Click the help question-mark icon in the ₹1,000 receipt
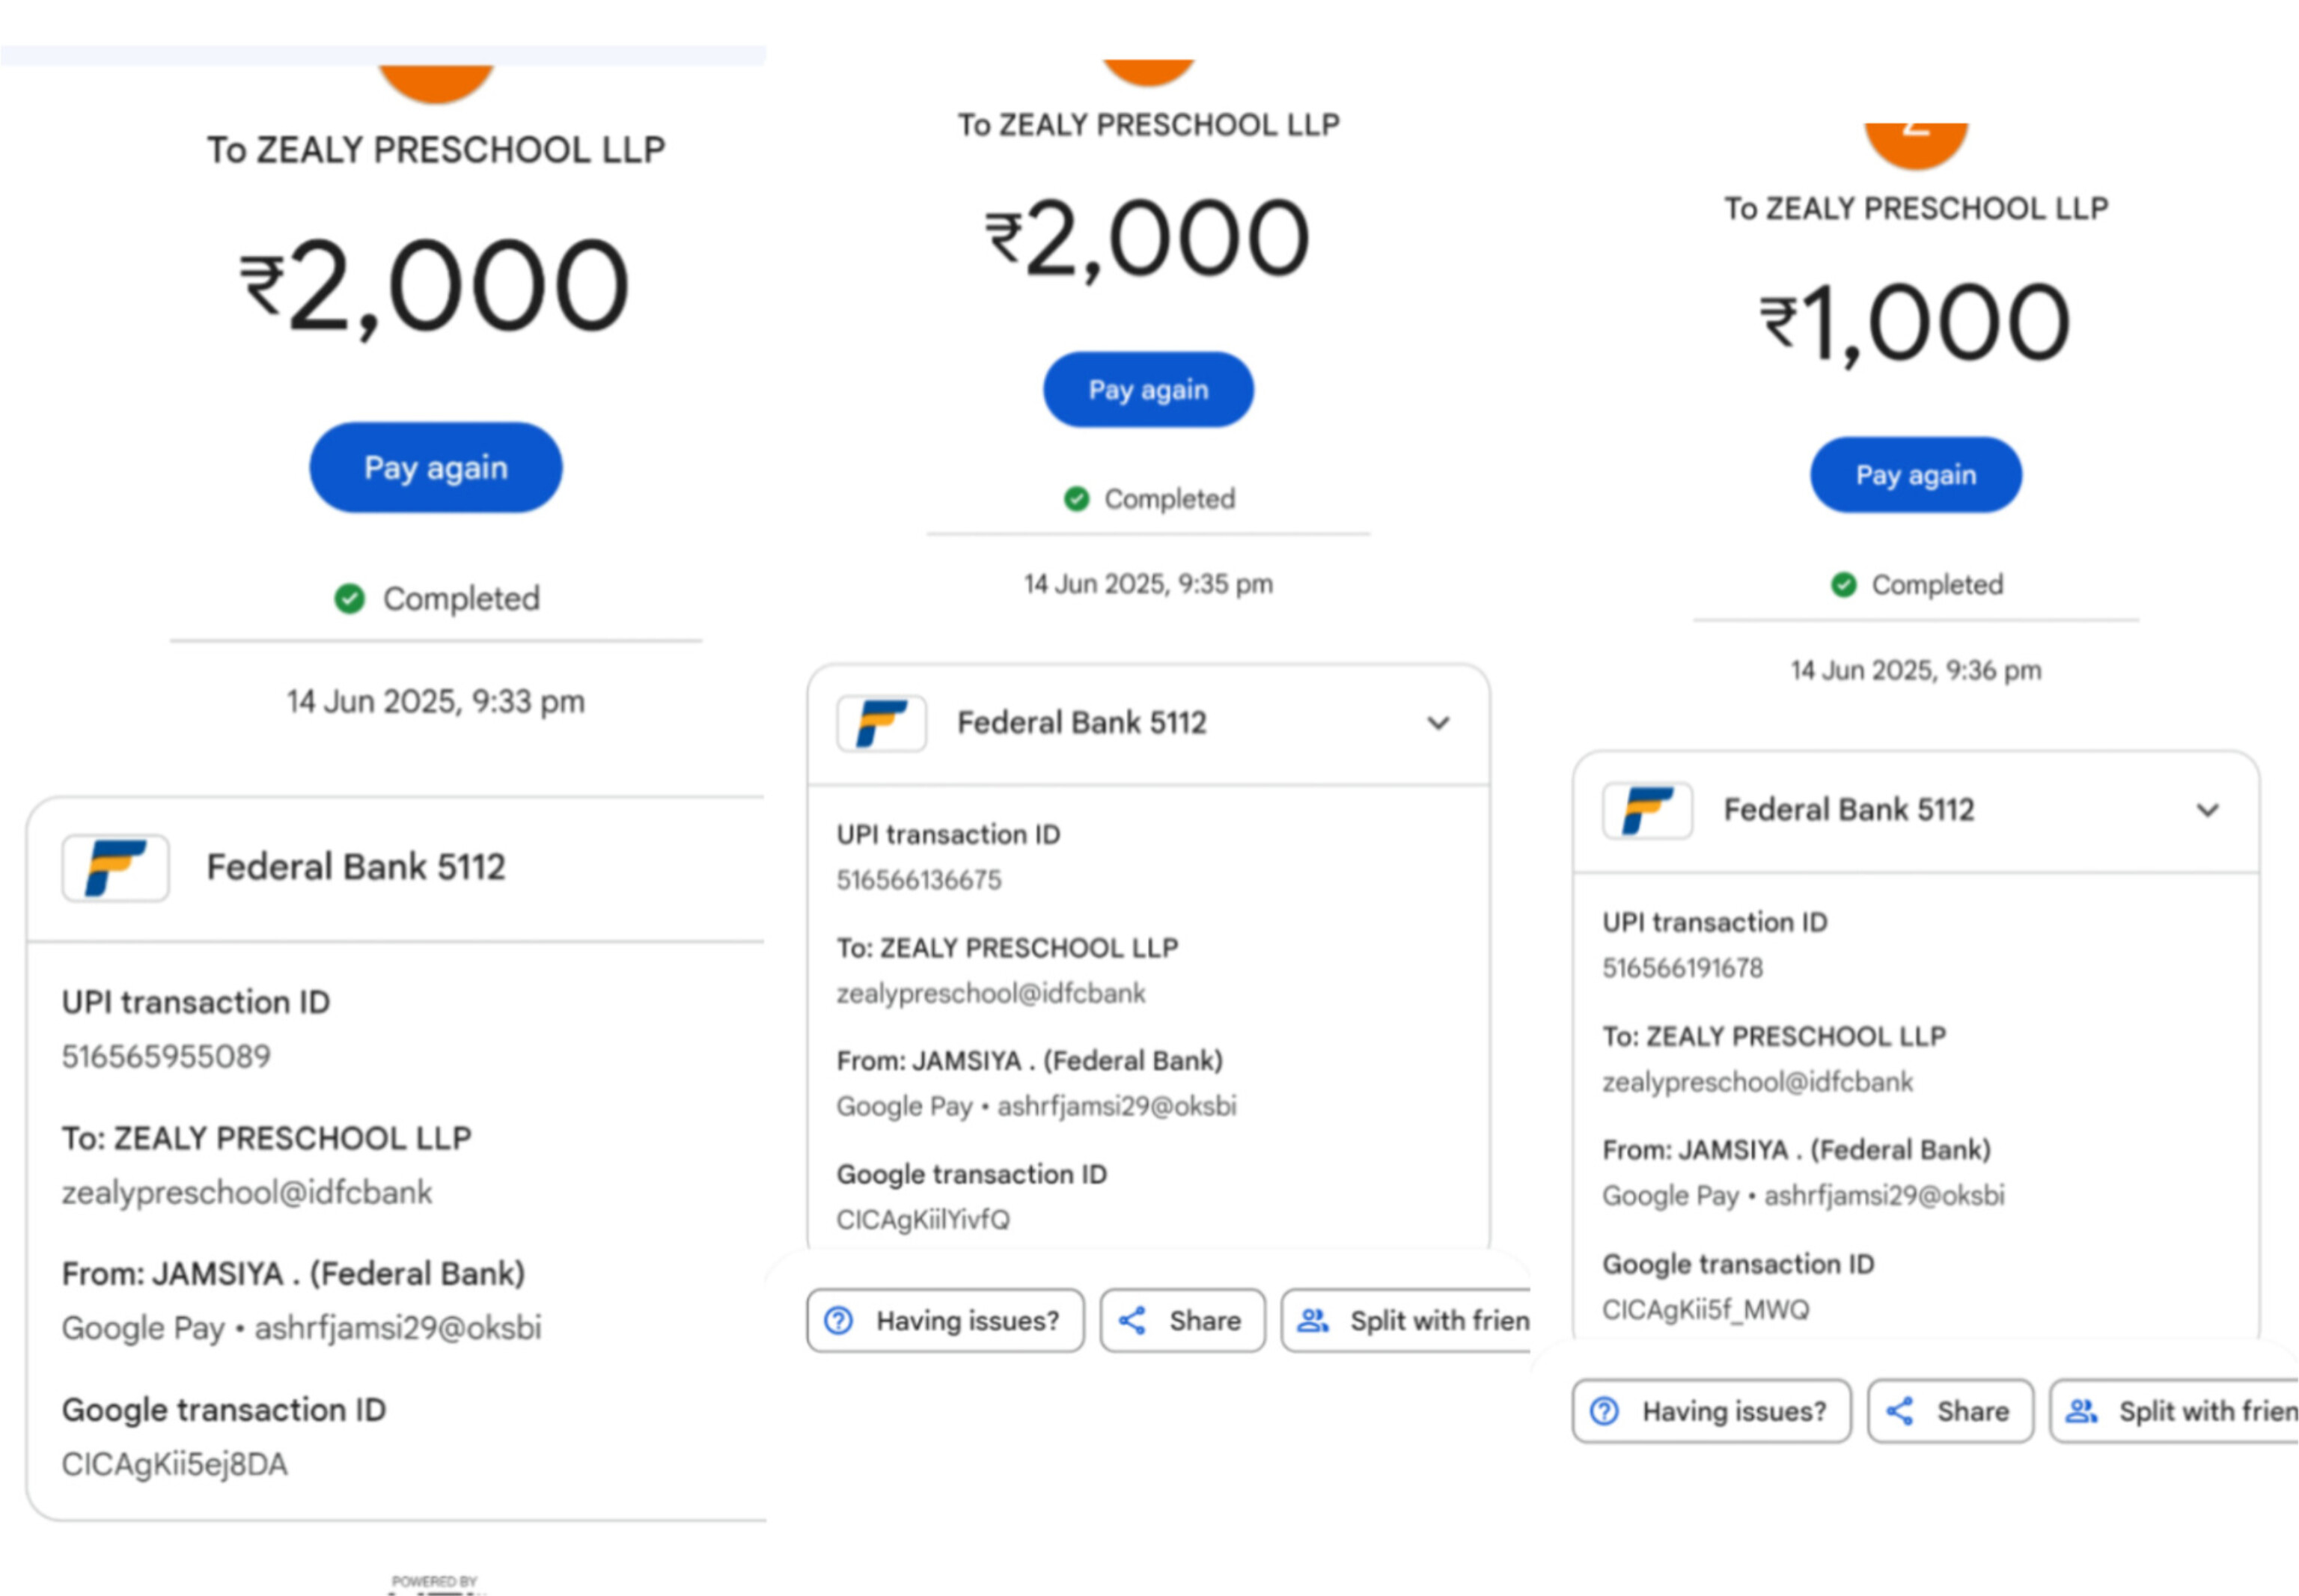2299x1596 pixels. coord(1605,1411)
